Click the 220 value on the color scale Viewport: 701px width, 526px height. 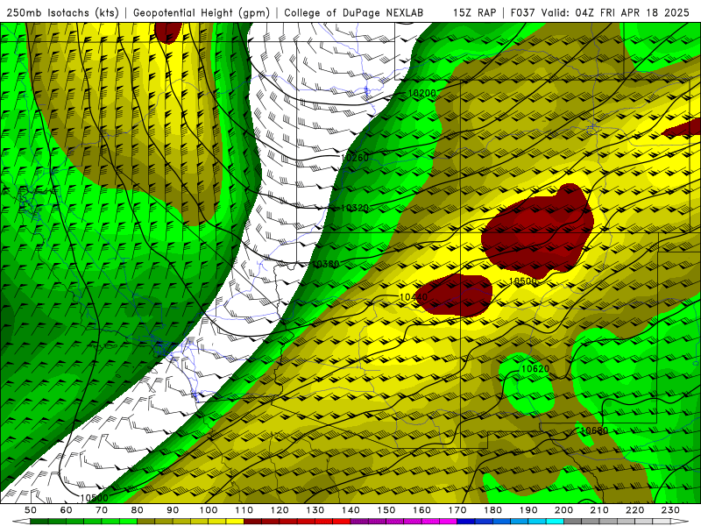[634, 510]
